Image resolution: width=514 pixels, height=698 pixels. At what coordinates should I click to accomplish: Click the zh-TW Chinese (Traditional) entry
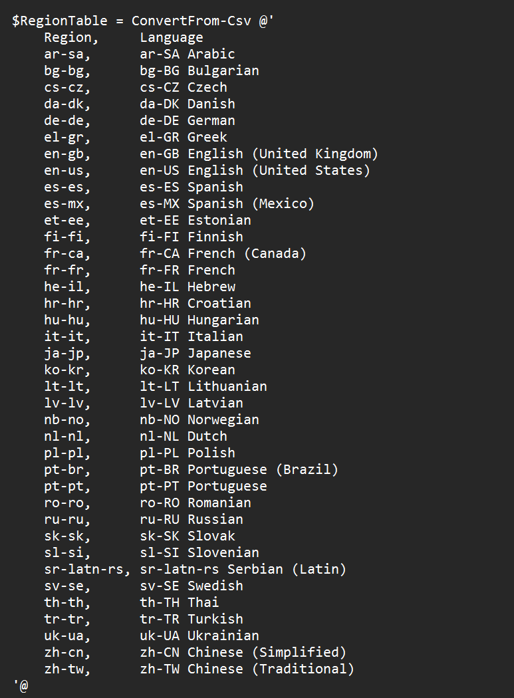coord(247,669)
